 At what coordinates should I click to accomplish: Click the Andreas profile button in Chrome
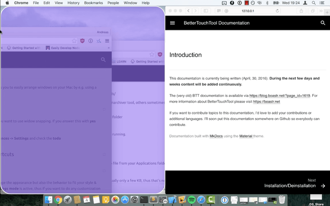[x=103, y=32]
